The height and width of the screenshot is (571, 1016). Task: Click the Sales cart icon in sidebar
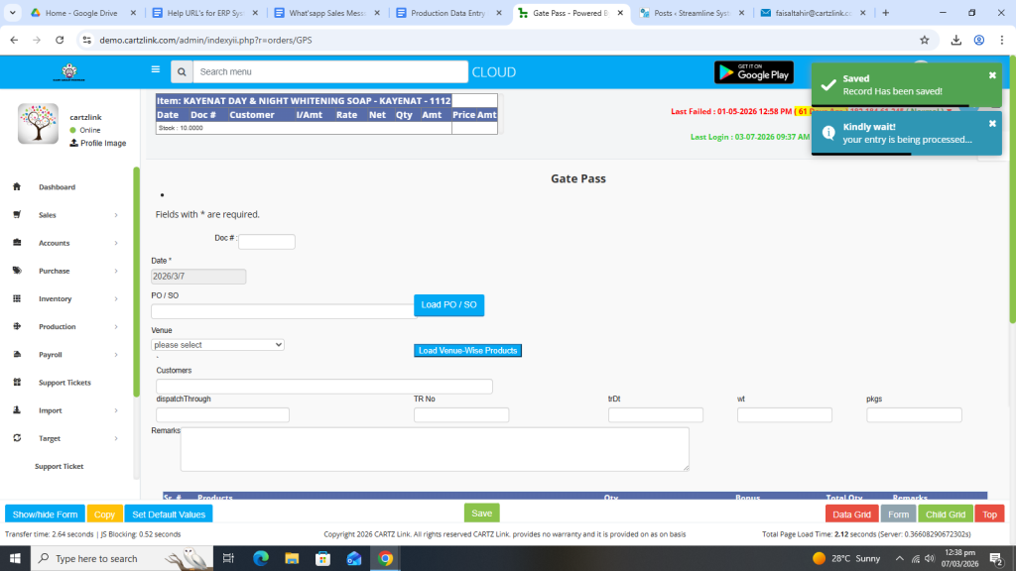17,215
